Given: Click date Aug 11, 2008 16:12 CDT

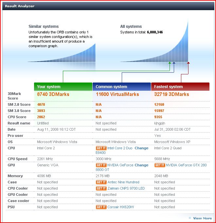Looking at the screenshot, I should coord(56,129).
